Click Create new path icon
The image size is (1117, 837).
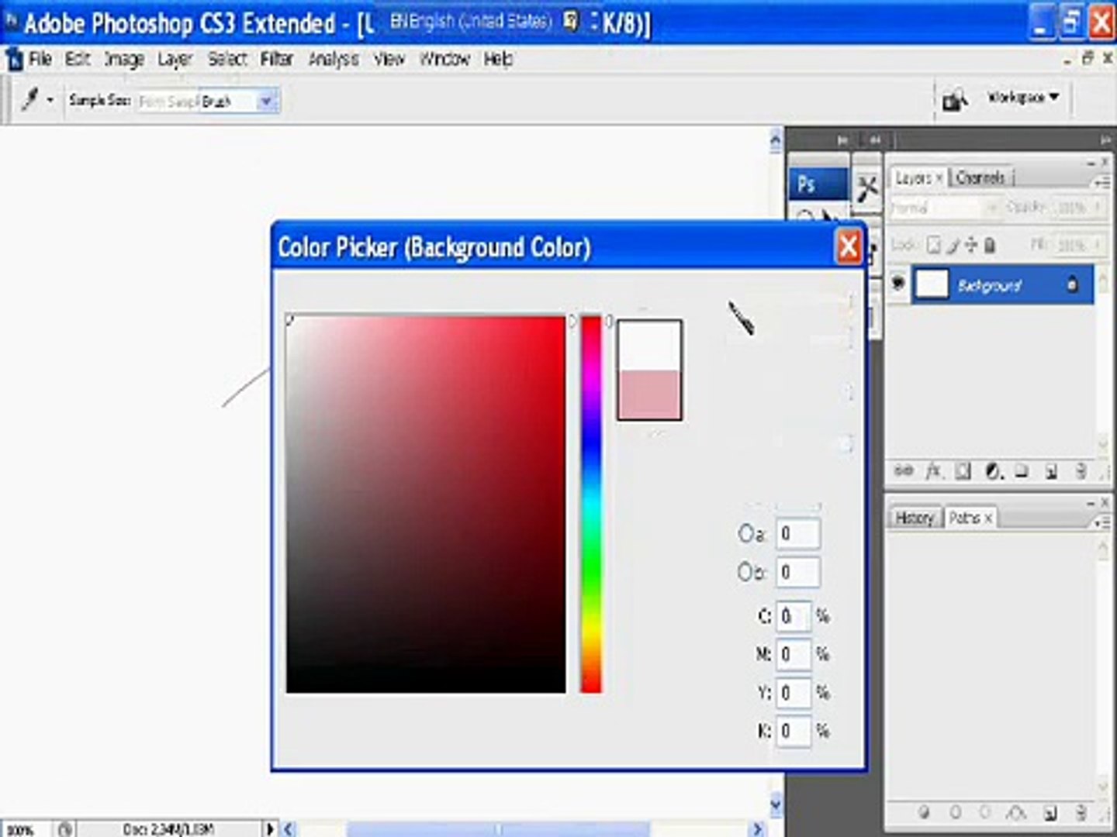click(1050, 813)
